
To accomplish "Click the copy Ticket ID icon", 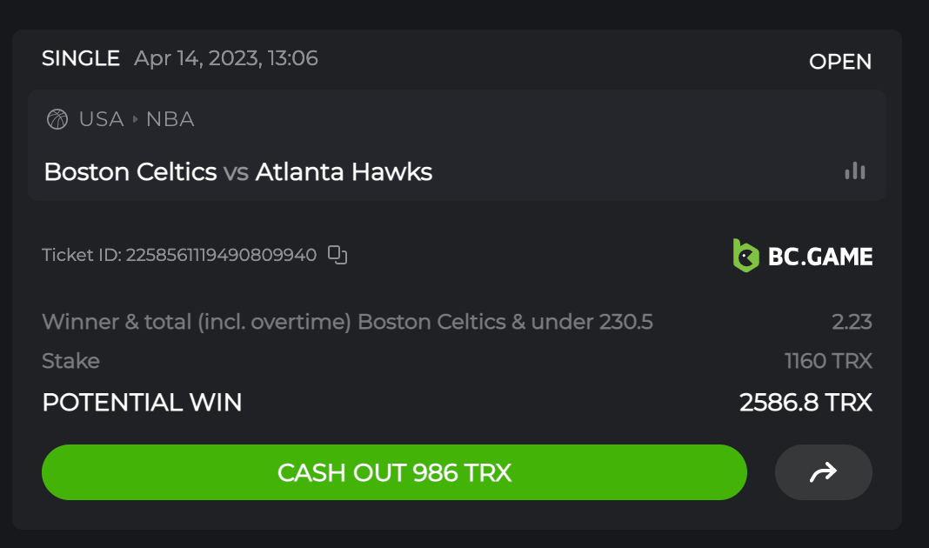I will click(x=338, y=255).
